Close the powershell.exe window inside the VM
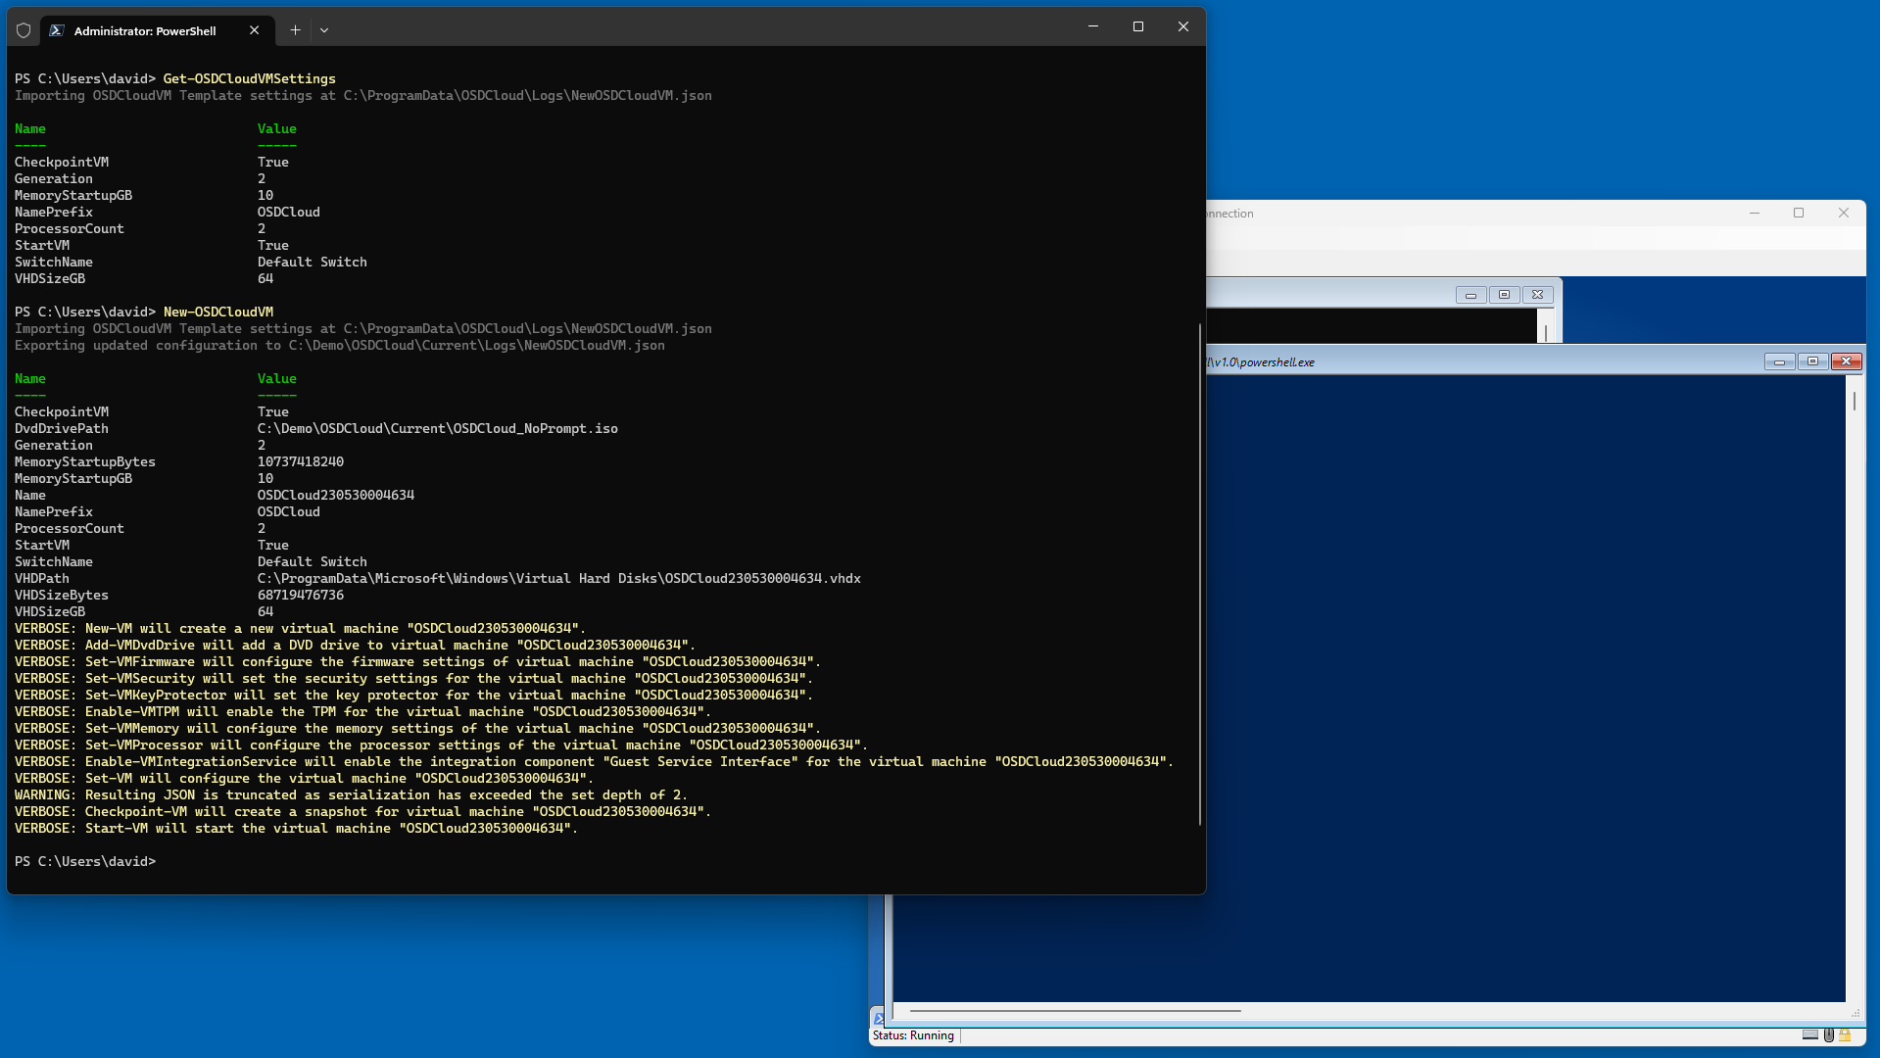This screenshot has width=1880, height=1058. pyautogui.click(x=1846, y=361)
